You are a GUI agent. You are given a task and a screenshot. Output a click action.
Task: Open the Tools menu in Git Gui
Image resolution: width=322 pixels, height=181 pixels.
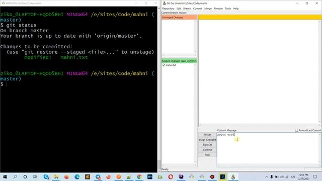pyautogui.click(x=228, y=9)
